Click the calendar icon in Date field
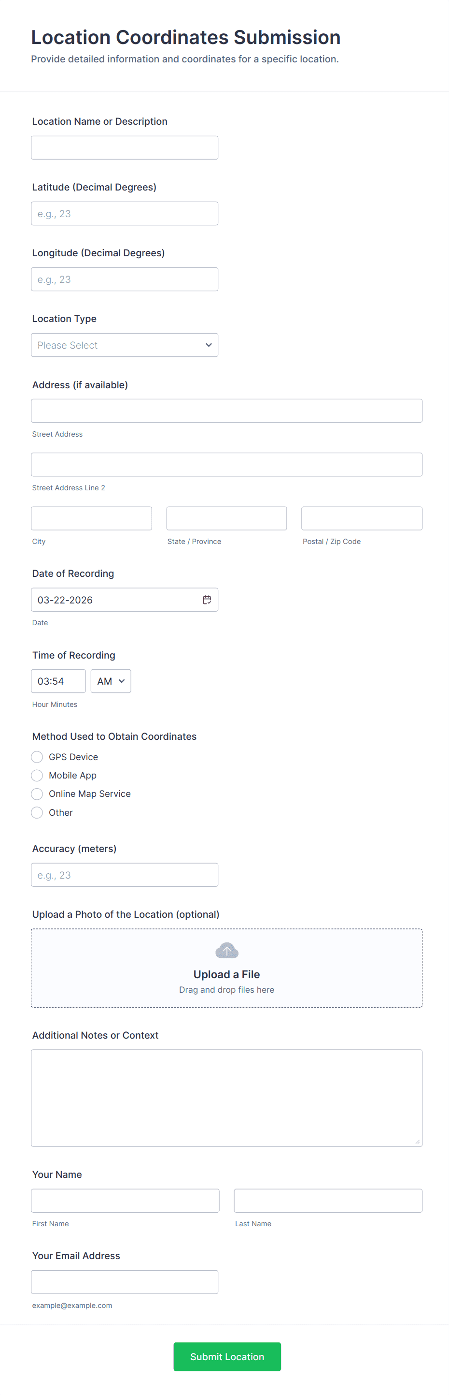The width and height of the screenshot is (449, 1395). coord(207,600)
